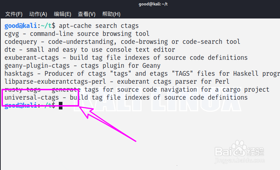The height and width of the screenshot is (170, 280).
Task: Open the 动作(A) menu
Action: coord(38,14)
